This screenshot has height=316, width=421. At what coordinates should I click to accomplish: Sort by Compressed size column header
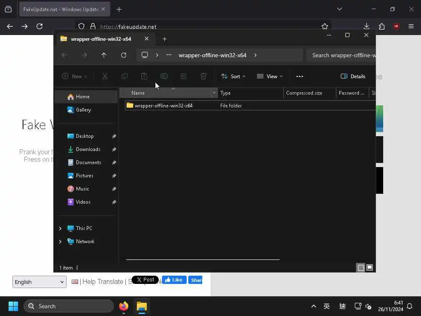coord(310,93)
